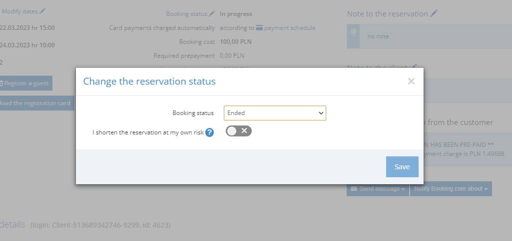The height and width of the screenshot is (241, 512).
Task: Toggle the shorten reservation at own risk switch
Action: click(x=239, y=131)
